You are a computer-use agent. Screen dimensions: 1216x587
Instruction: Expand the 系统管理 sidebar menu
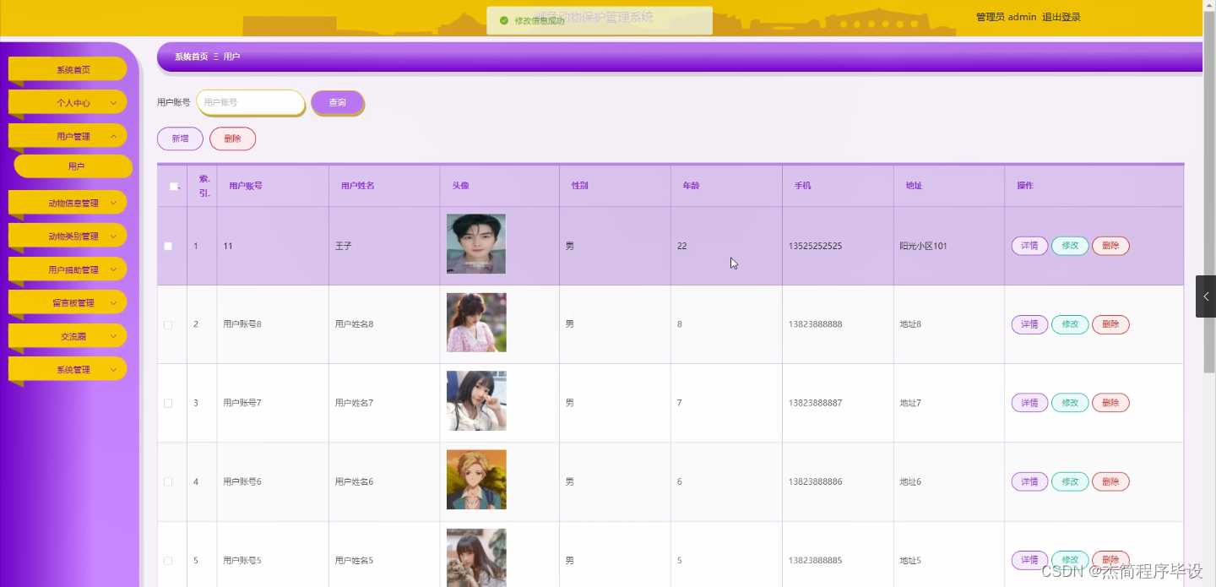68,369
